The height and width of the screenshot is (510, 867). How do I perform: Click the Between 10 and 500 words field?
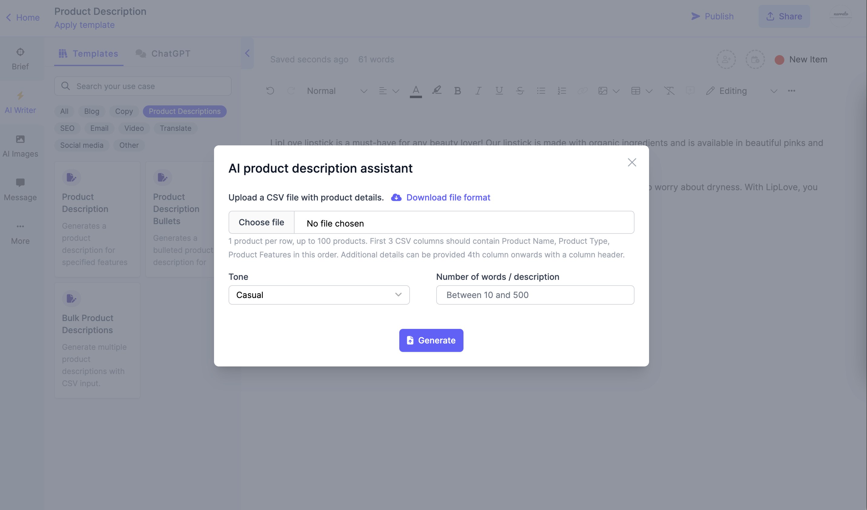[x=535, y=295]
